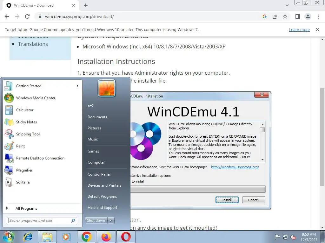
Task: Open Computer from the Start menu
Action: tap(96, 162)
